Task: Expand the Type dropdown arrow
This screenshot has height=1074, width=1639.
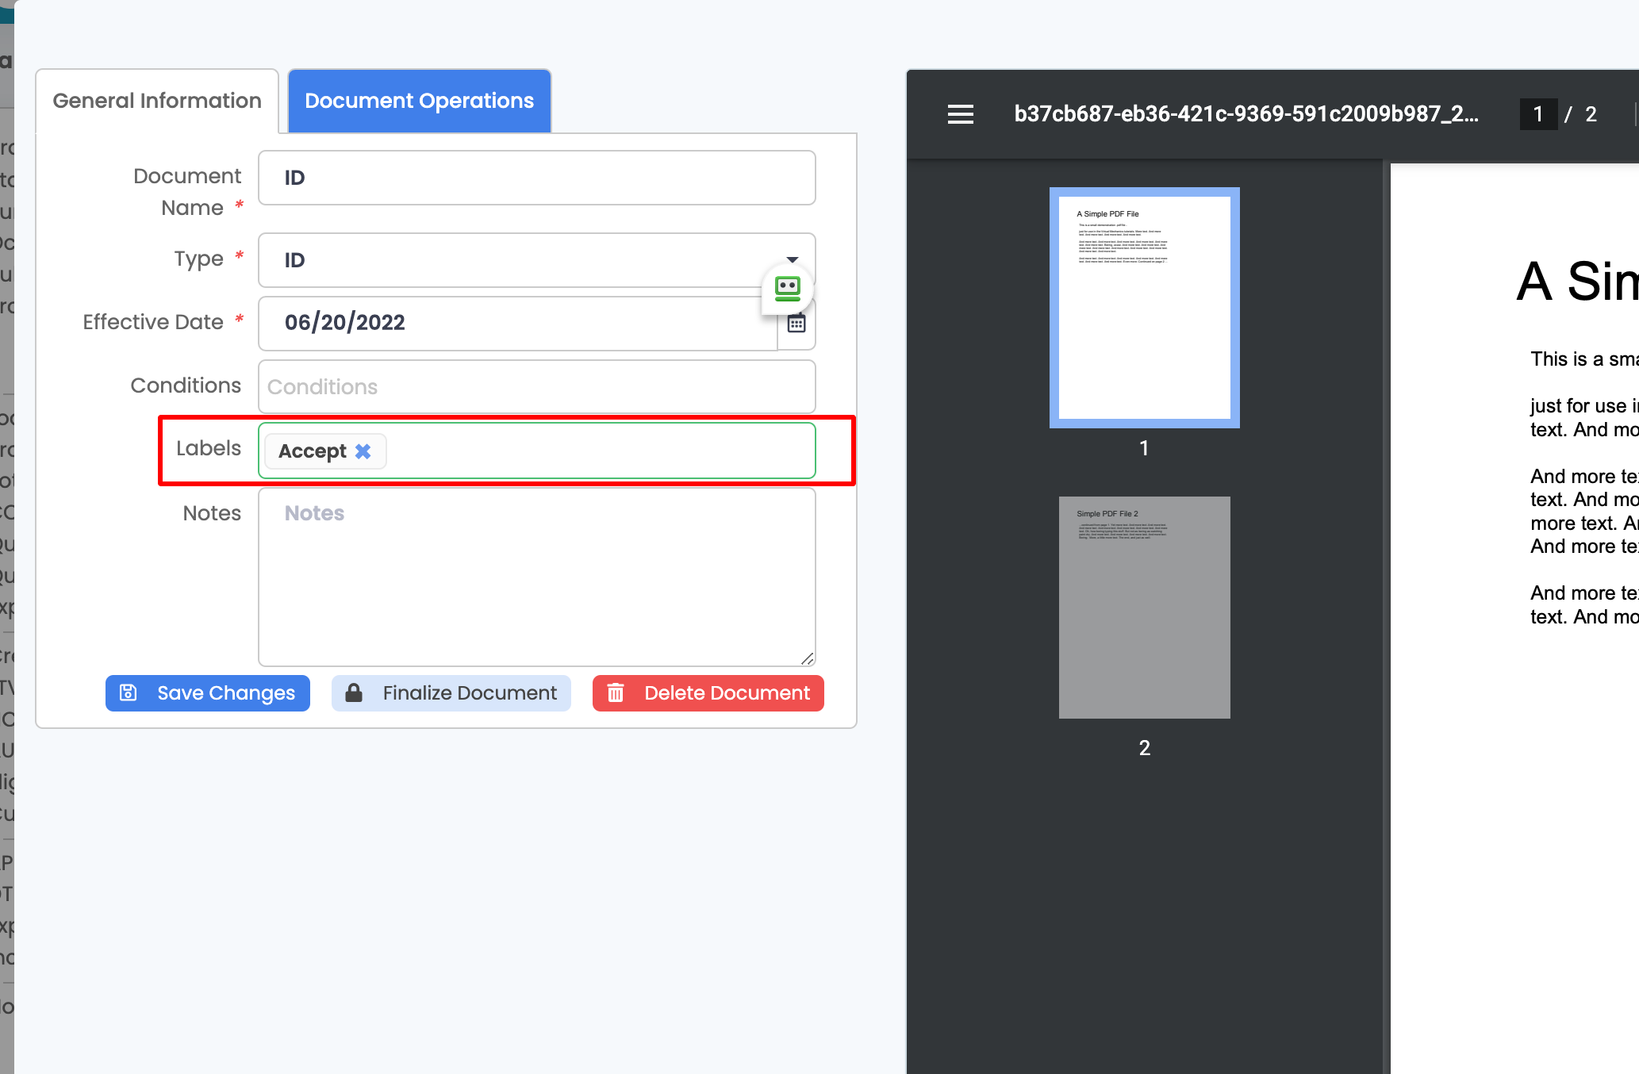Action: [792, 259]
